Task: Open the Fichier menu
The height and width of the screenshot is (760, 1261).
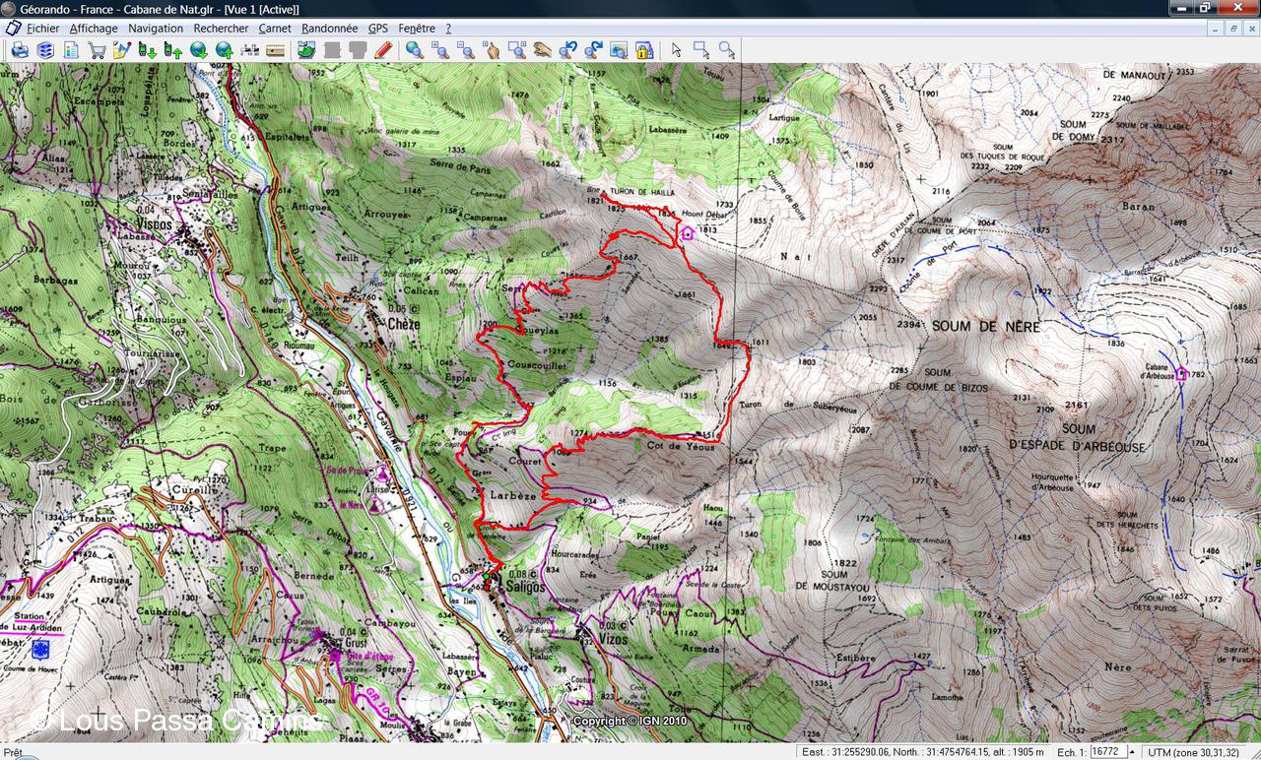Action: [x=42, y=29]
